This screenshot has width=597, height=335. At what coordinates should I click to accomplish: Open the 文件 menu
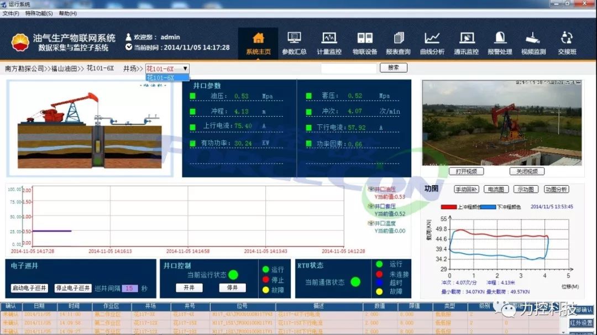tap(11, 13)
